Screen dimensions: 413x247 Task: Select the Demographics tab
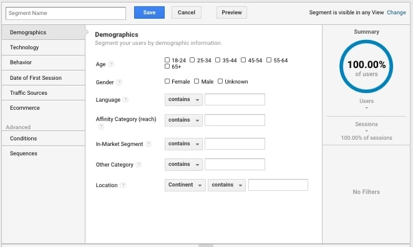click(44, 32)
